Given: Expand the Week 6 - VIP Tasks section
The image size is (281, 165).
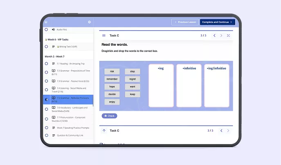Looking at the screenshot, I should (57, 40).
